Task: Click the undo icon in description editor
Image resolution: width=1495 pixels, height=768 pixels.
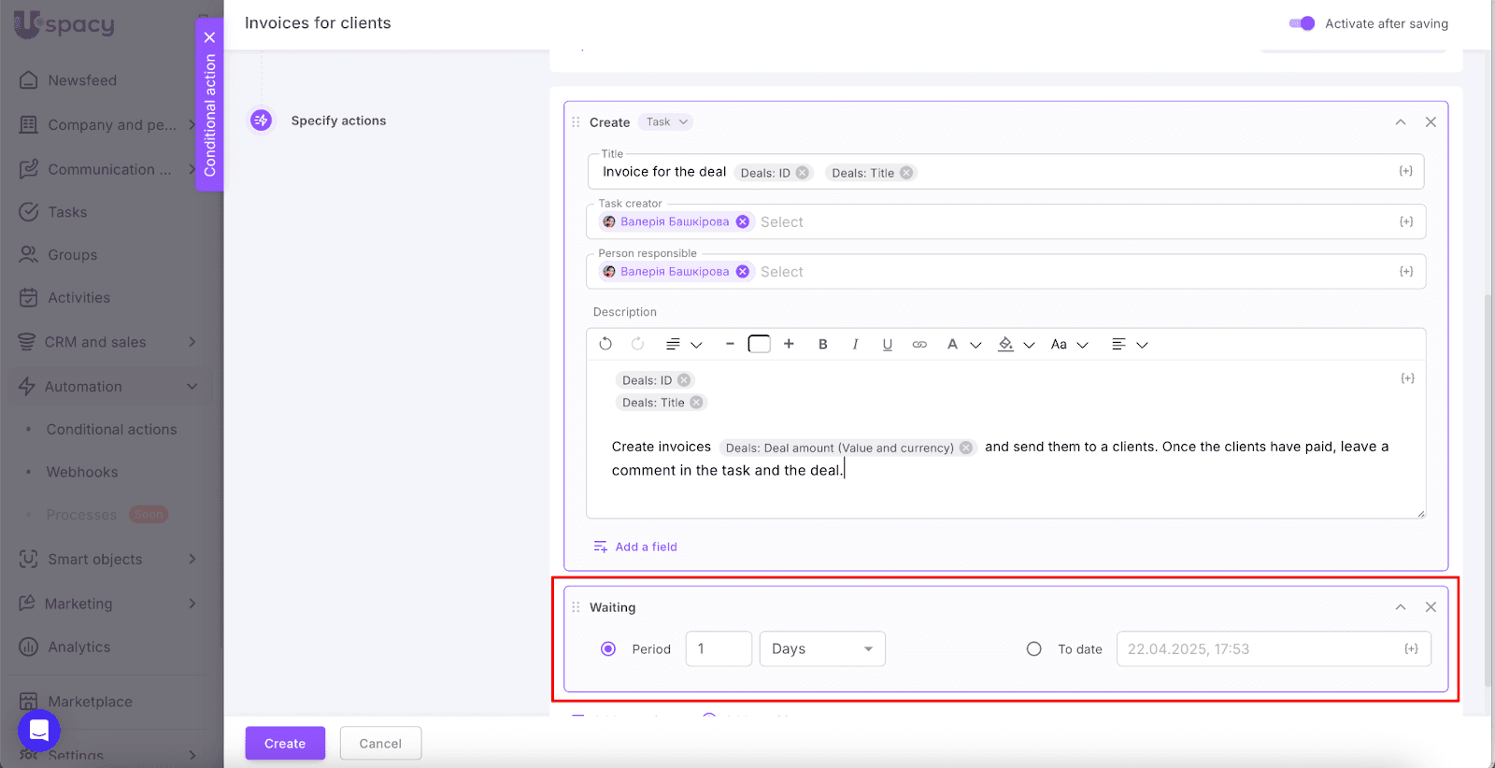Action: tap(605, 344)
